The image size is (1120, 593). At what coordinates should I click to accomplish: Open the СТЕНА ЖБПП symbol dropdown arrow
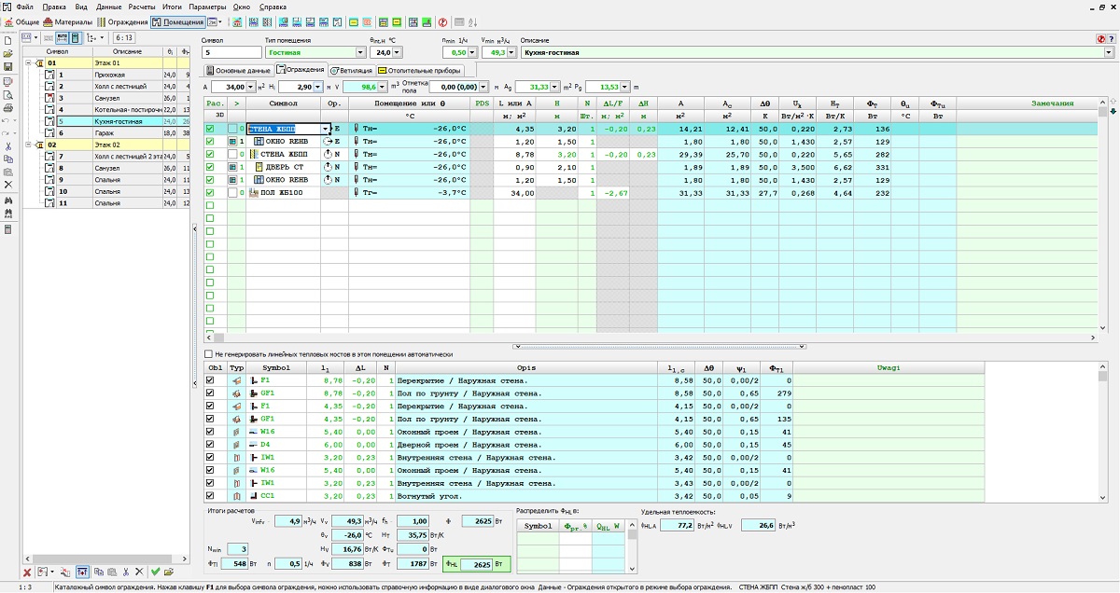326,129
